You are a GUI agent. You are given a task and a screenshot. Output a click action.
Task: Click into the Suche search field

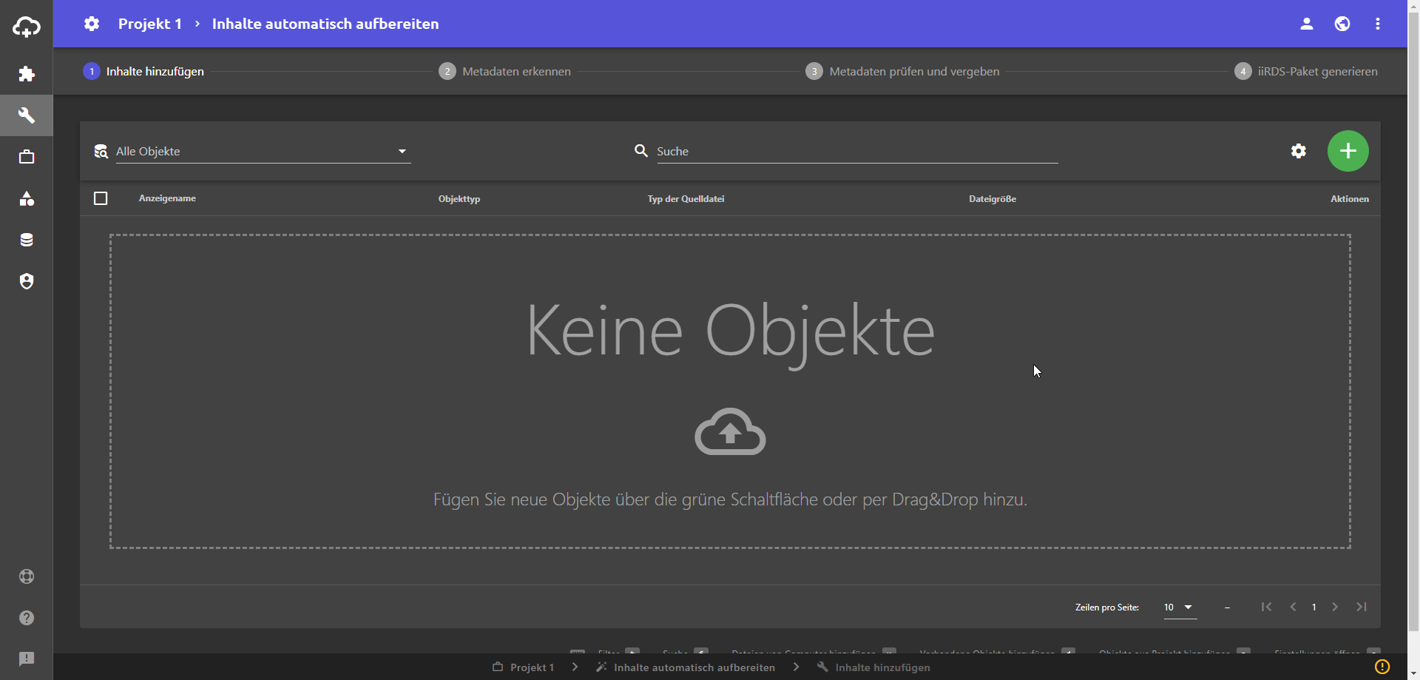[857, 151]
